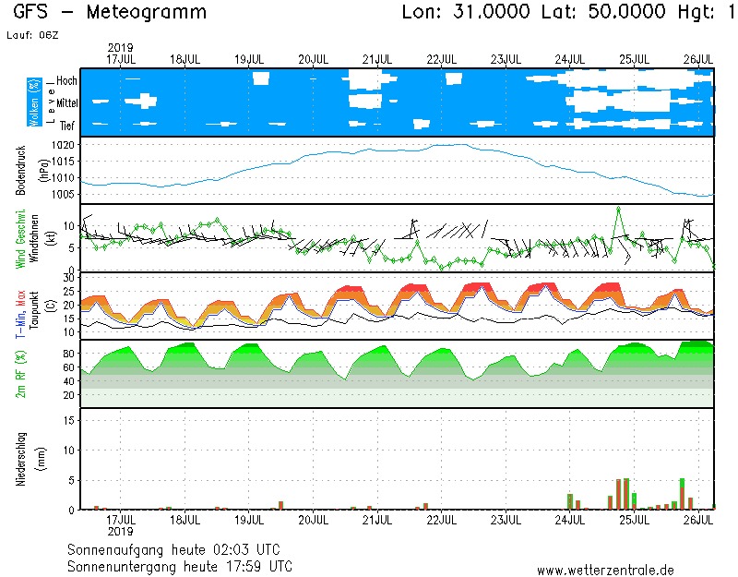Click the Hoch cloud level label
The width and height of the screenshot is (738, 577).
[x=66, y=81]
